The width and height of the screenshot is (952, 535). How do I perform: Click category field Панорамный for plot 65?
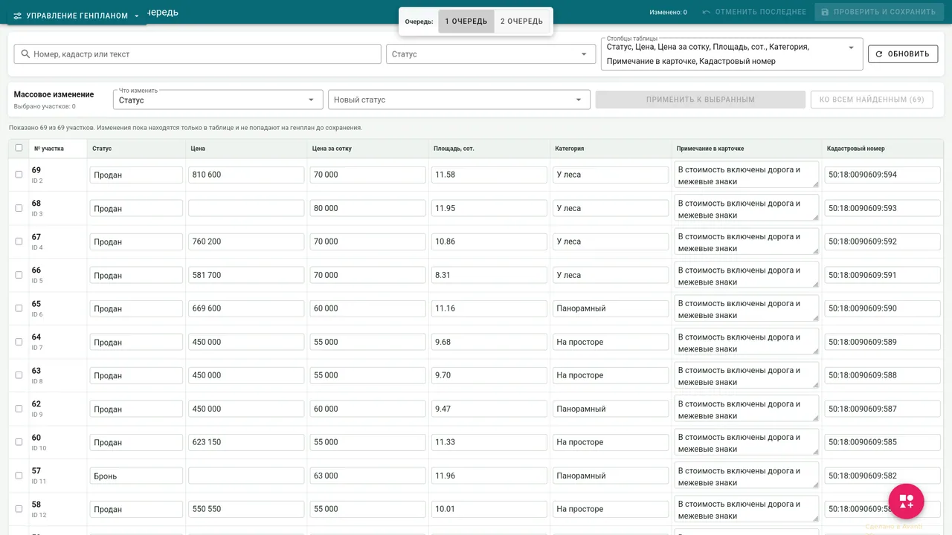tap(611, 308)
